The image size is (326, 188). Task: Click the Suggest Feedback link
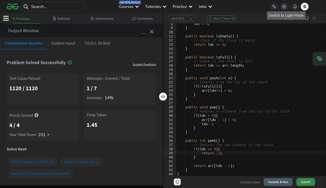pyautogui.click(x=144, y=64)
